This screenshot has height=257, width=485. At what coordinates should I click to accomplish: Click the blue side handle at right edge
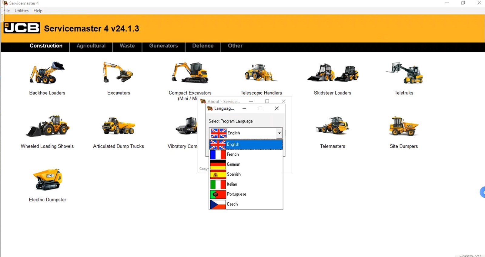(483, 192)
